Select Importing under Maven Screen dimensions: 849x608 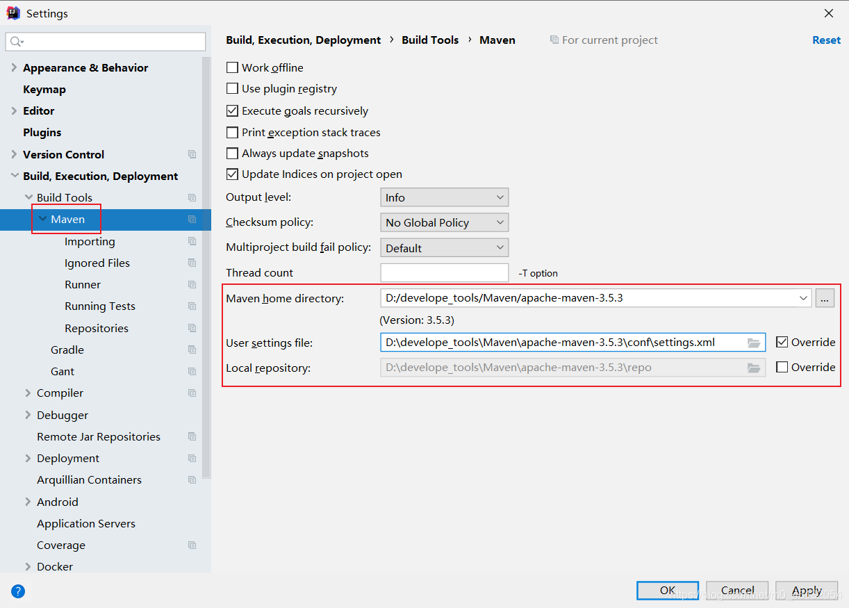pyautogui.click(x=90, y=242)
